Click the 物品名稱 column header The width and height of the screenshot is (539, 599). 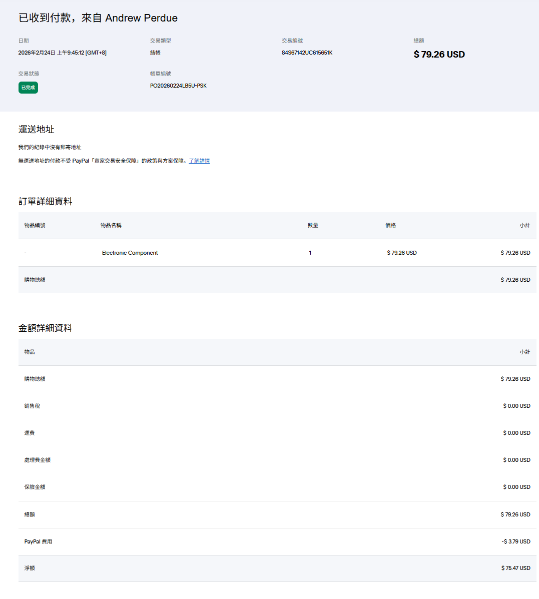[111, 225]
